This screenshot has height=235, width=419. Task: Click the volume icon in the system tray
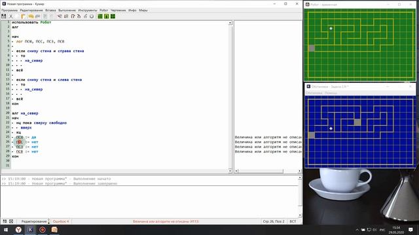pos(374,230)
